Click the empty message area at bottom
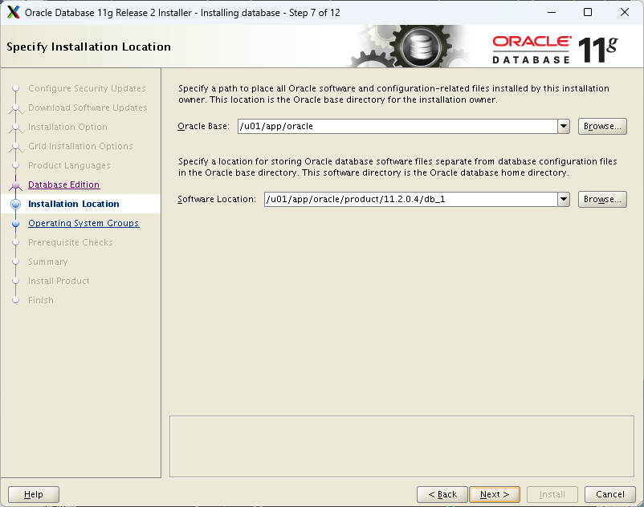This screenshot has width=644, height=507. [x=401, y=446]
